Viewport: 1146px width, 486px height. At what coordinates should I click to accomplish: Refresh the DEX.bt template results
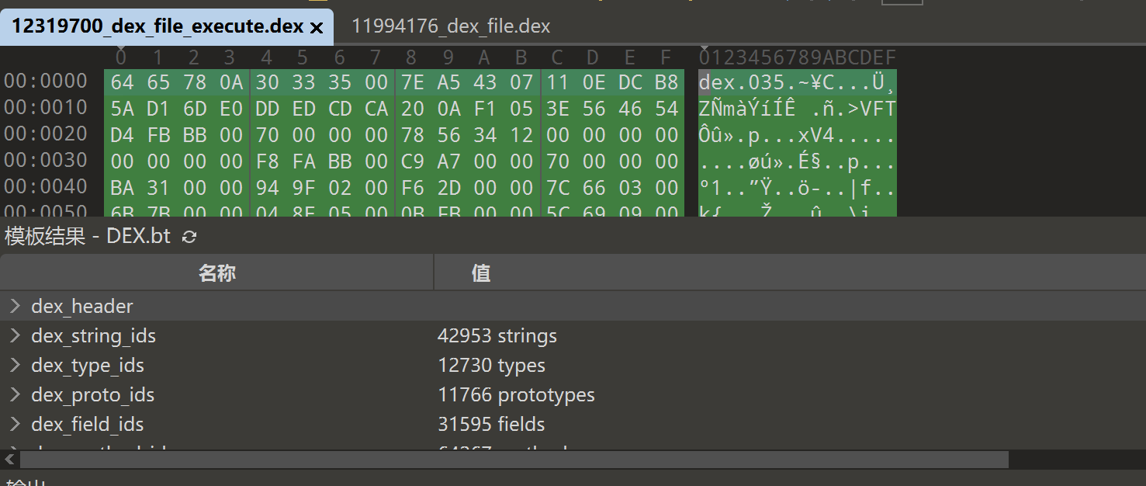click(x=189, y=237)
